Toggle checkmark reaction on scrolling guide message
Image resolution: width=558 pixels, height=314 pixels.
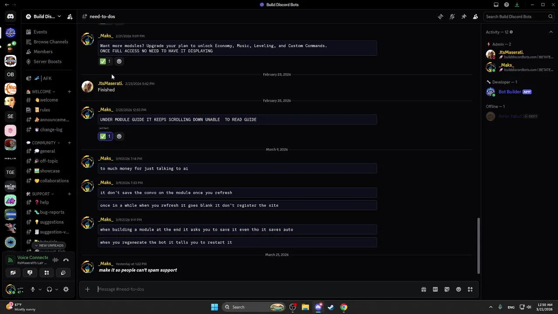[105, 137]
